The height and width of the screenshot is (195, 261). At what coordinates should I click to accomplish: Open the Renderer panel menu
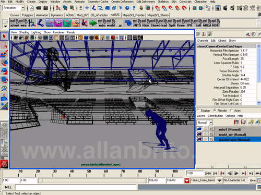click(x=58, y=32)
